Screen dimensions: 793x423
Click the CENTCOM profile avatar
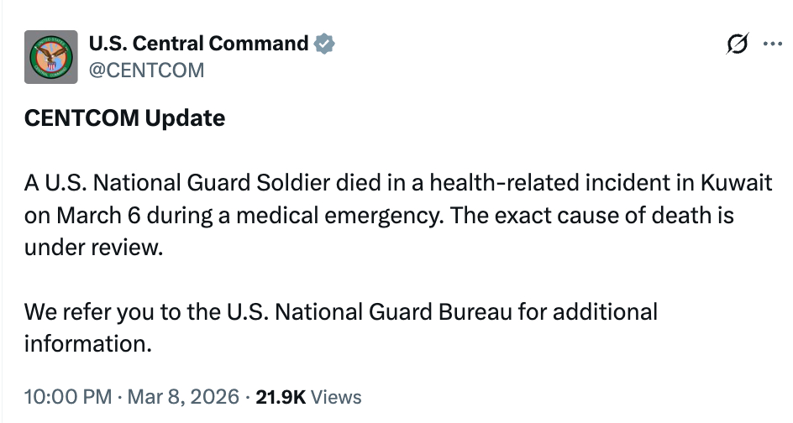[52, 57]
